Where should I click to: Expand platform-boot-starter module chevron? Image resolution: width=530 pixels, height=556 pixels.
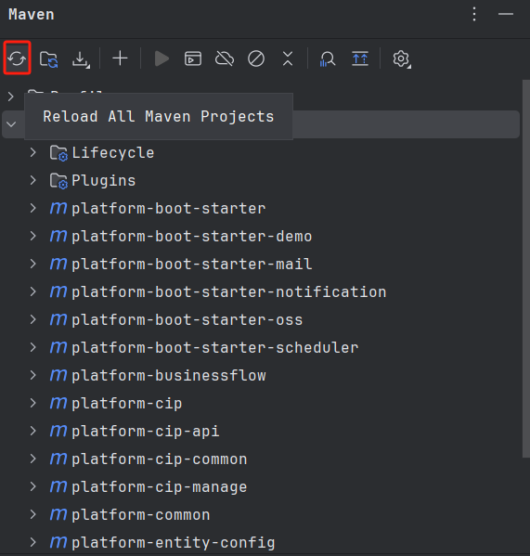click(33, 208)
